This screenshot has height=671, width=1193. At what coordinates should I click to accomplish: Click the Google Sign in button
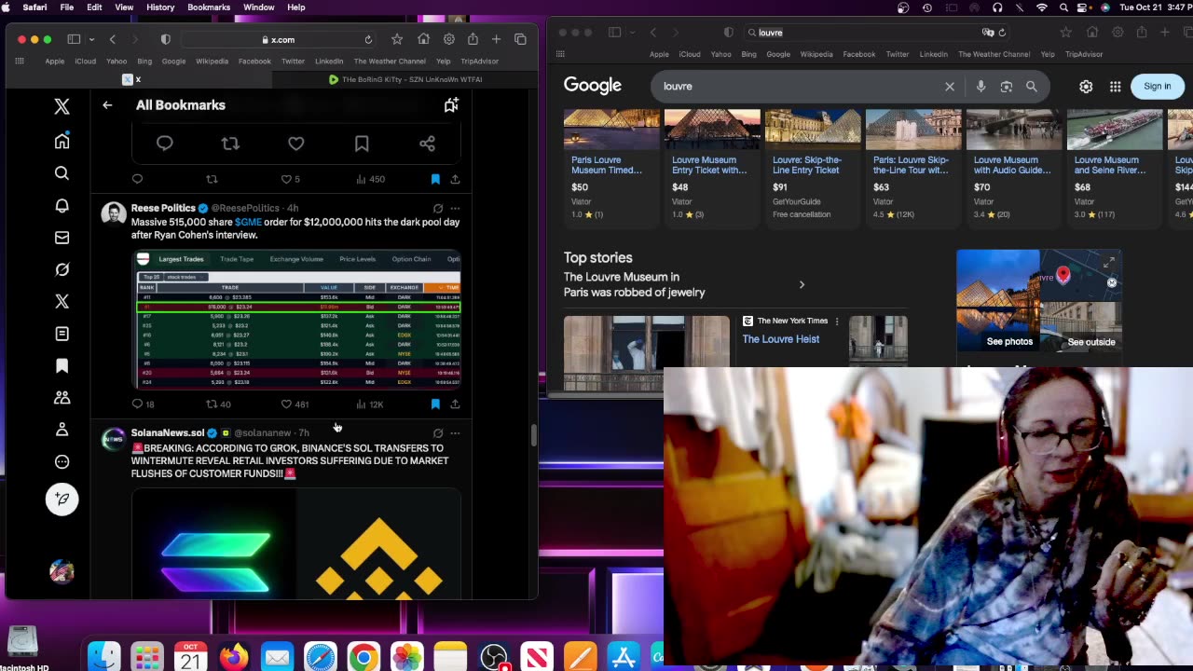pyautogui.click(x=1157, y=86)
